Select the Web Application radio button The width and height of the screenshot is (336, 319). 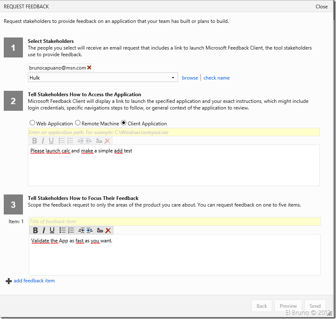[32, 123]
